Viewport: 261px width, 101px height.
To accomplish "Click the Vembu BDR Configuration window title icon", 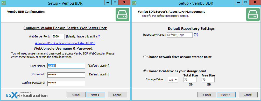I will tap(3, 3).
